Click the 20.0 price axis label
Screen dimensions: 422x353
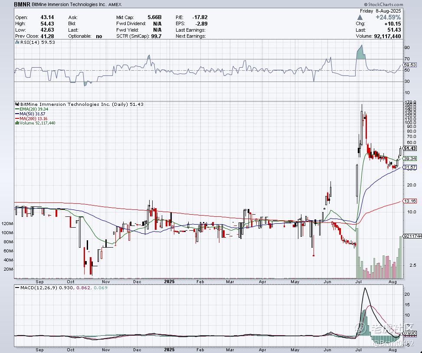tap(412, 185)
